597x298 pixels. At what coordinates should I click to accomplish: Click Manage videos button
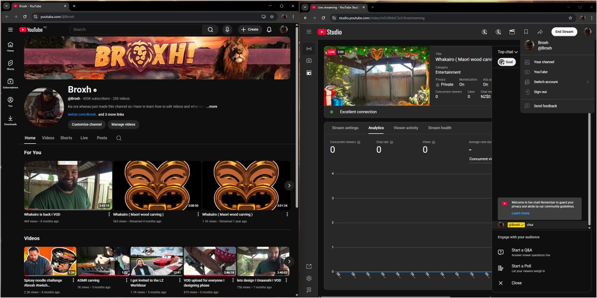(x=123, y=124)
